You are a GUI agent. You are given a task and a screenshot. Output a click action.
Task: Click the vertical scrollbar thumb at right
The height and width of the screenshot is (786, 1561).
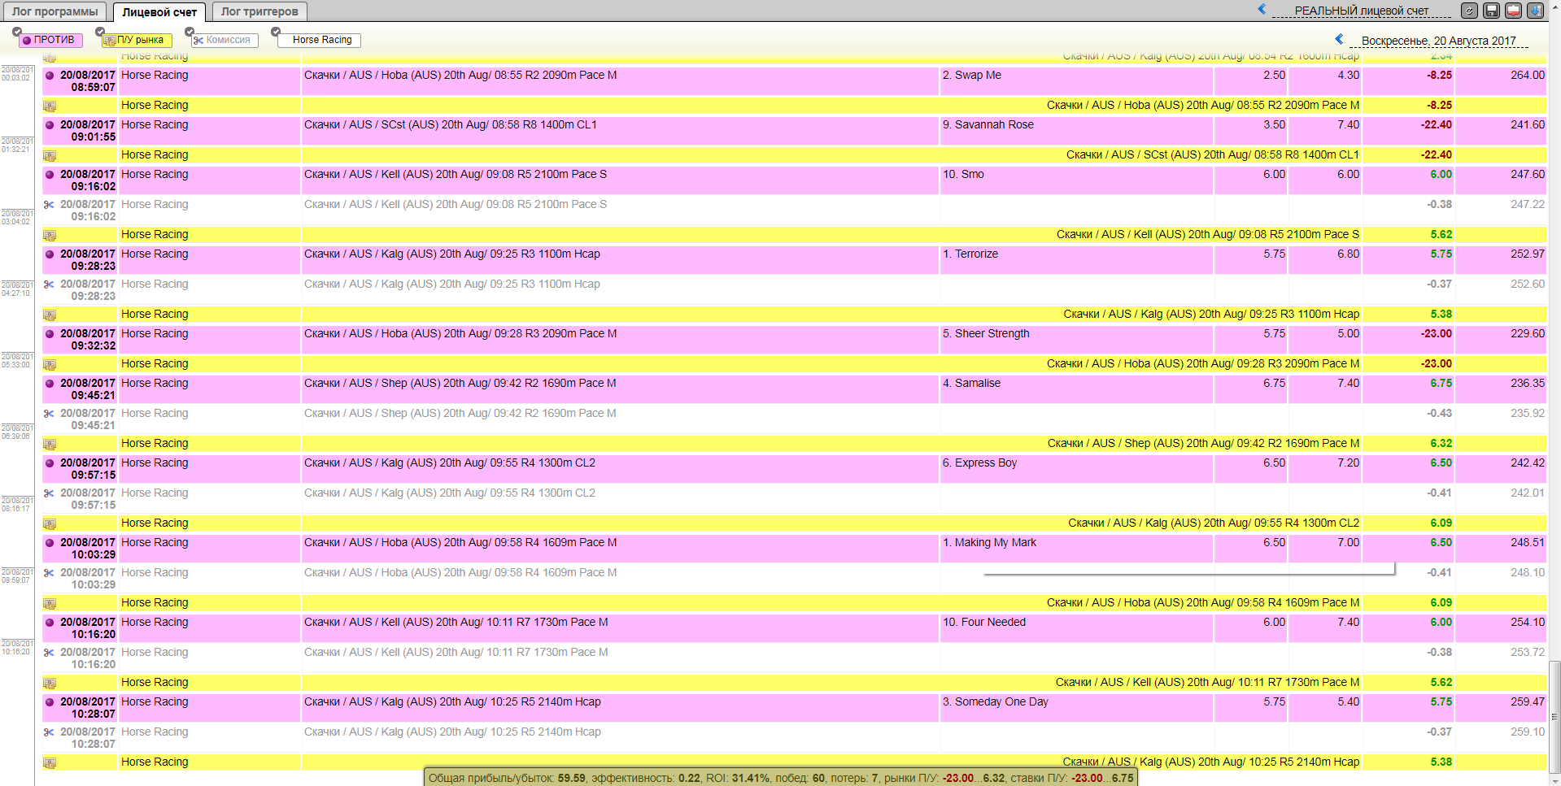(x=1554, y=715)
